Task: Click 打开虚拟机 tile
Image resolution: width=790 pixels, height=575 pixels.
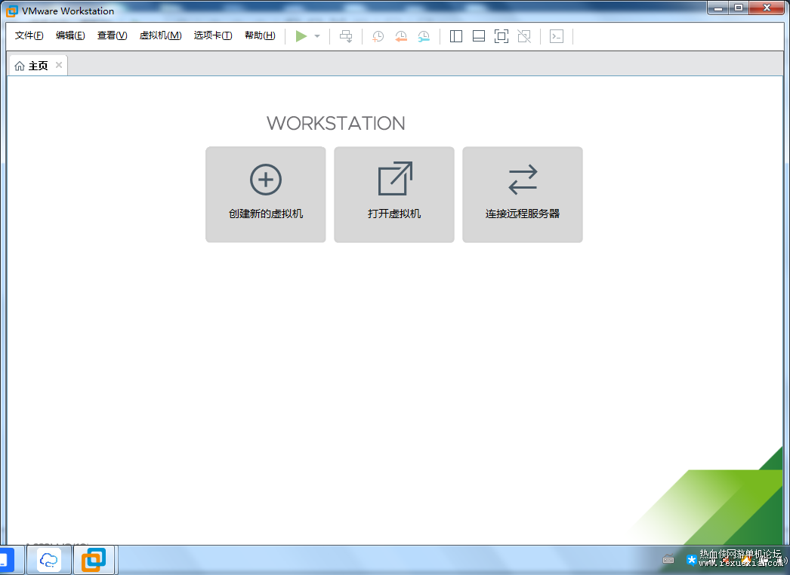Action: (394, 195)
